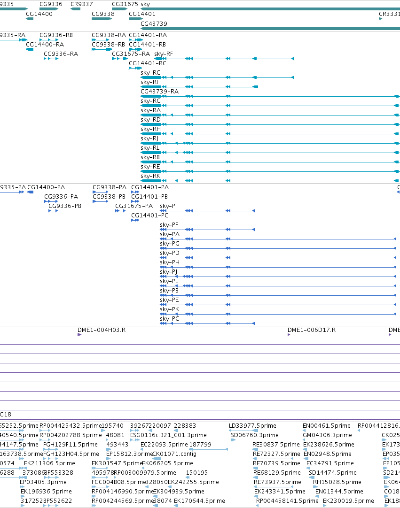Image resolution: width=400 pixels, height=508 pixels.
Task: Click transcript label CG9336-RB
Action: [56, 35]
